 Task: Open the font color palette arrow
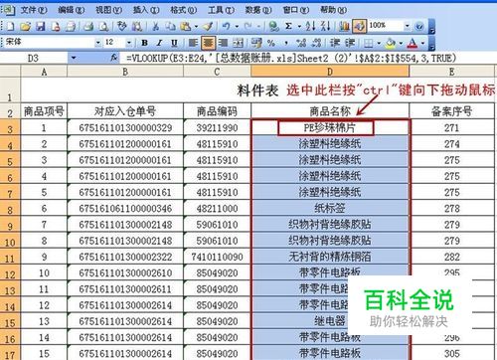pyautogui.click(x=423, y=43)
